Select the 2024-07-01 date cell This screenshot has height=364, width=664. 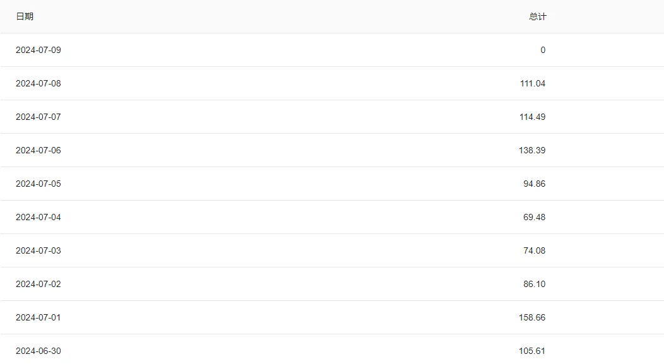pos(39,317)
